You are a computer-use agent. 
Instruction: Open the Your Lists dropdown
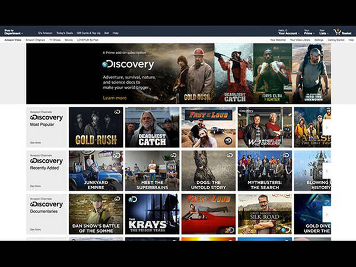point(323,32)
